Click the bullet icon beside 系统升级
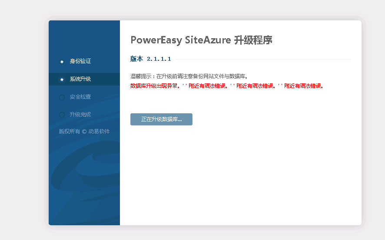385x240 pixels. click(x=62, y=79)
